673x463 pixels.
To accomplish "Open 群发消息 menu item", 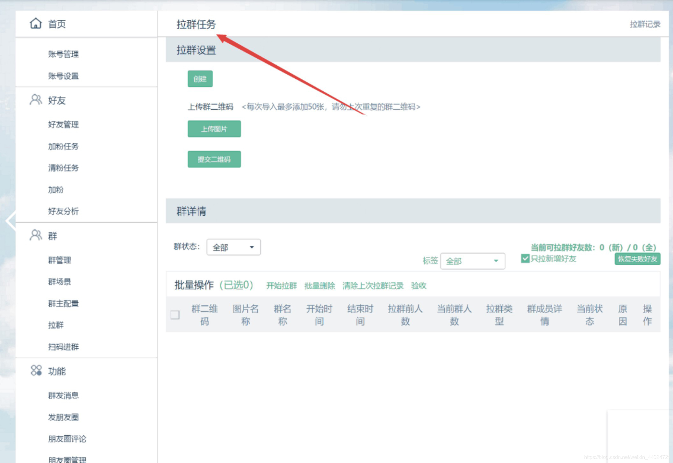I will (x=63, y=395).
